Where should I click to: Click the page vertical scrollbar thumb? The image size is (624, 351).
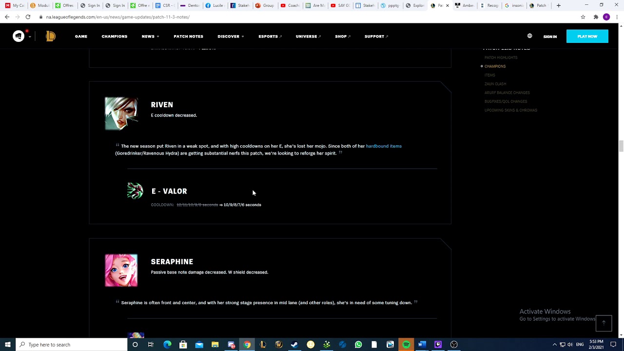tap(621, 146)
